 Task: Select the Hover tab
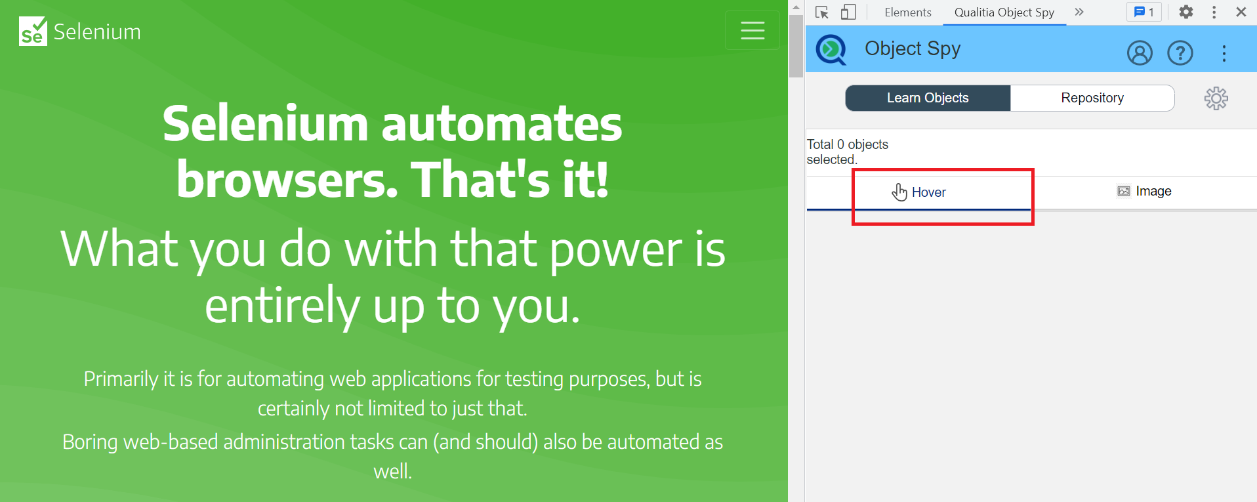click(919, 192)
